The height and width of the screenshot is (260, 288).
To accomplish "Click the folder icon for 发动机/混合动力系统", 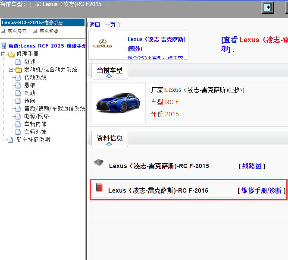I will click(19, 70).
